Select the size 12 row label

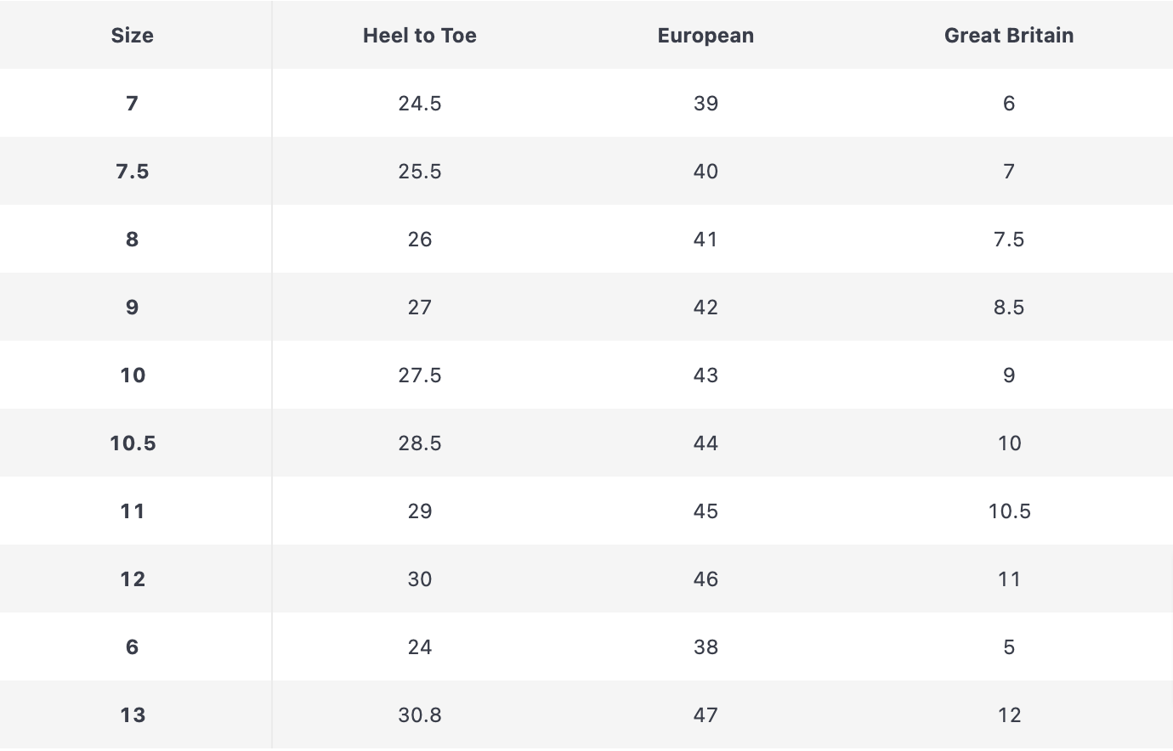(x=132, y=579)
